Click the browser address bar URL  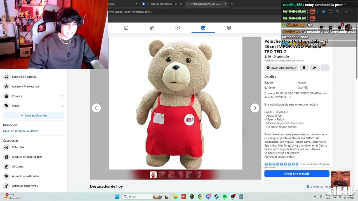[x=130, y=12]
